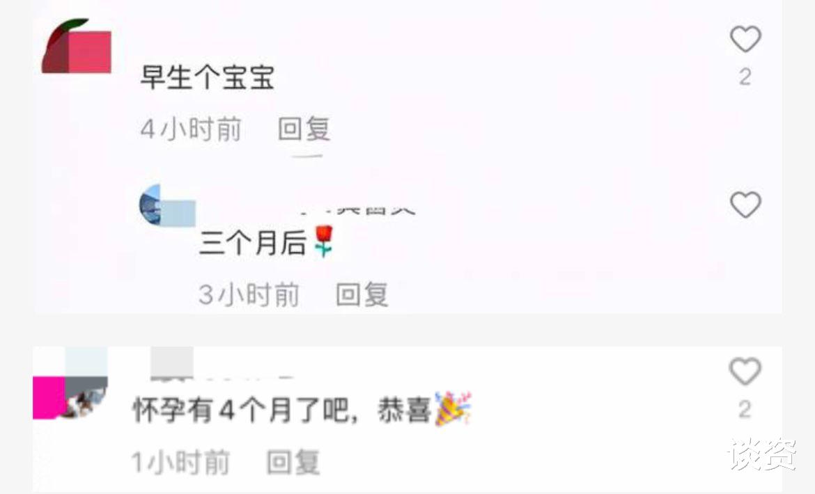Click 回复 next to "3小时前"
The image size is (815, 494).
click(362, 294)
